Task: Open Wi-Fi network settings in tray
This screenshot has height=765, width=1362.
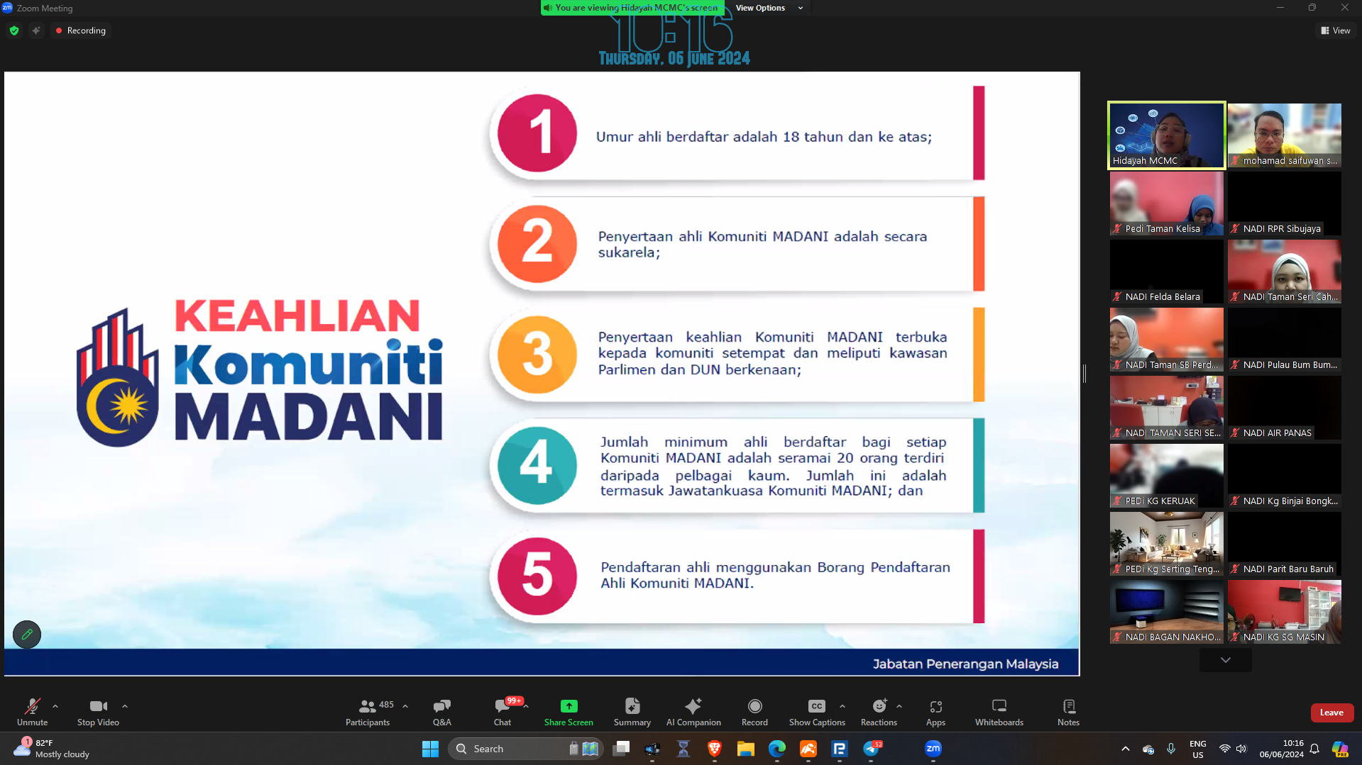Action: tap(1224, 749)
